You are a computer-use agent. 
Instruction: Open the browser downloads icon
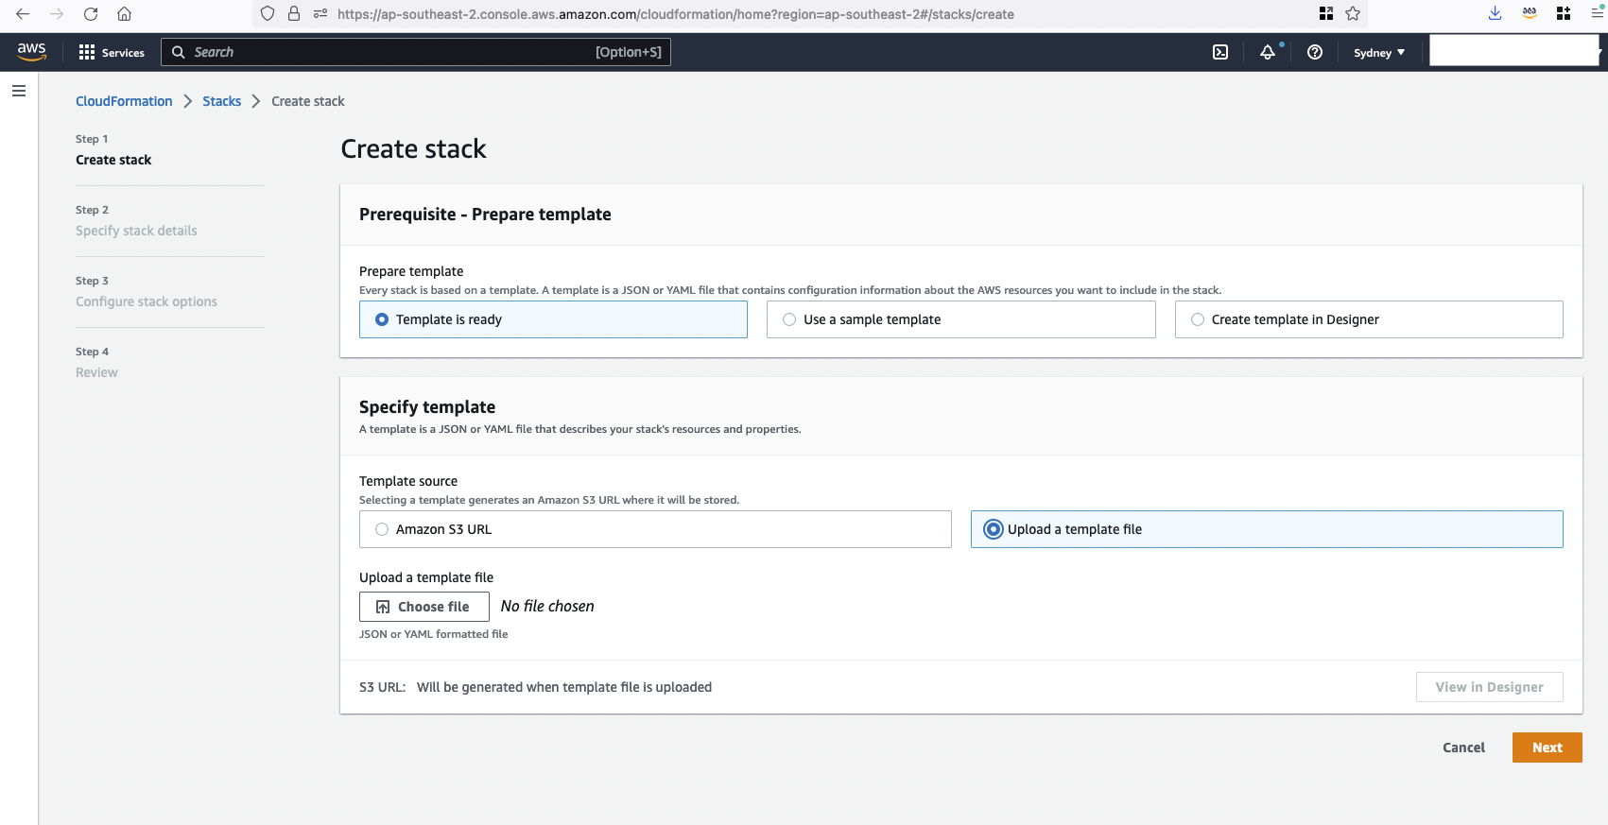(1495, 13)
